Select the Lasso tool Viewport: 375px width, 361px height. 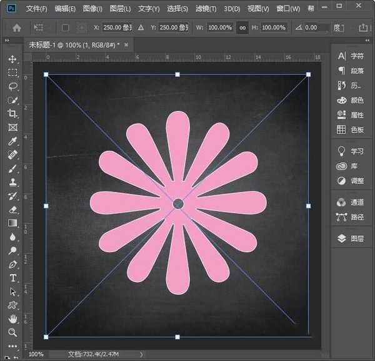coord(12,86)
